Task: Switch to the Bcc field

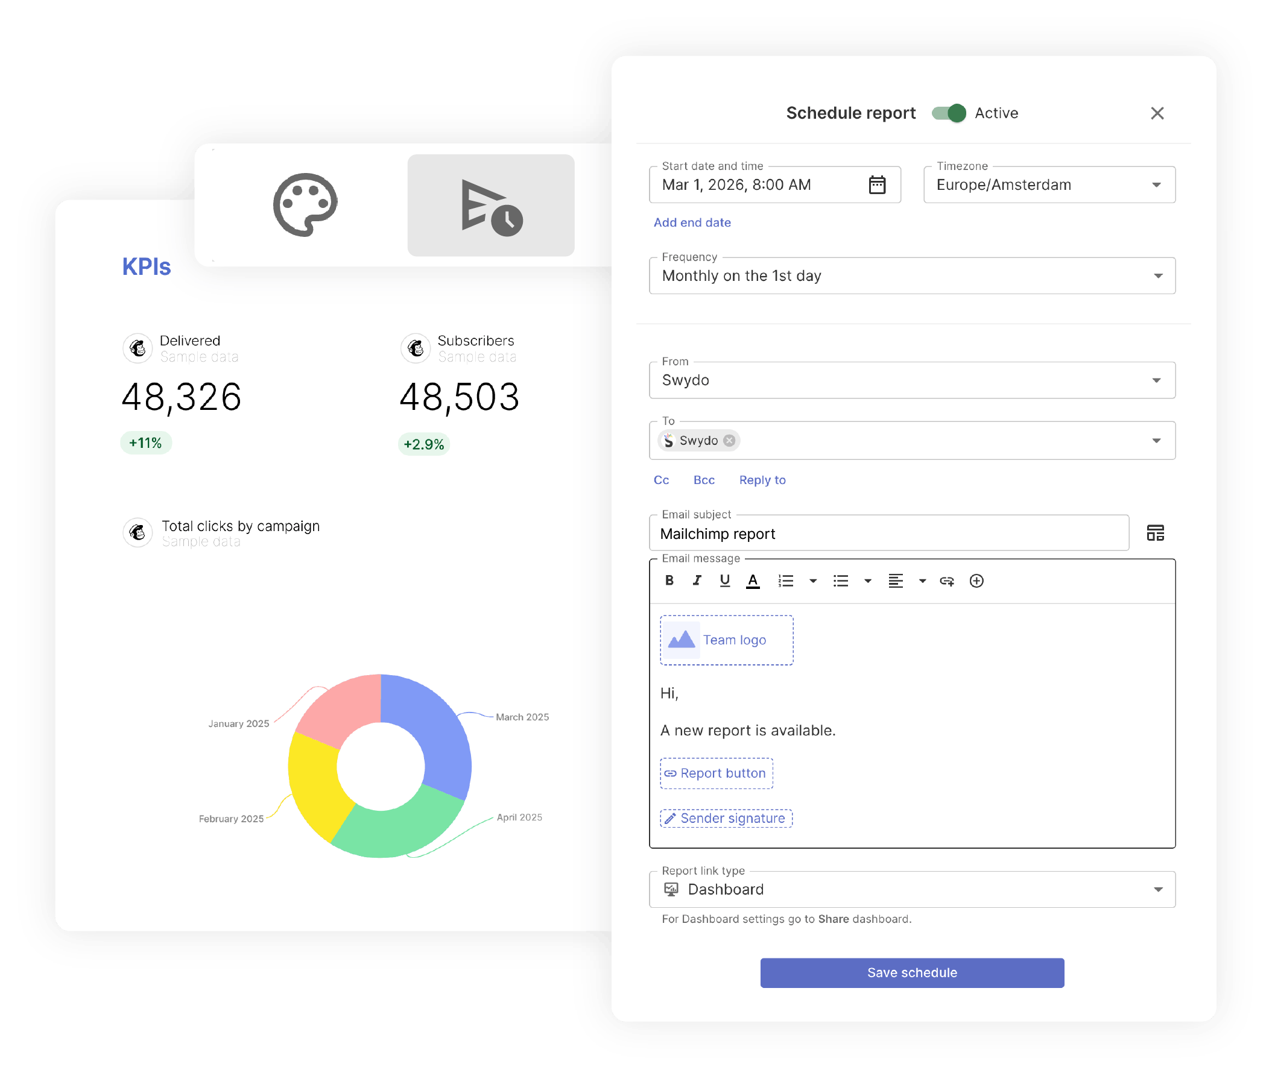Action: [x=704, y=480]
